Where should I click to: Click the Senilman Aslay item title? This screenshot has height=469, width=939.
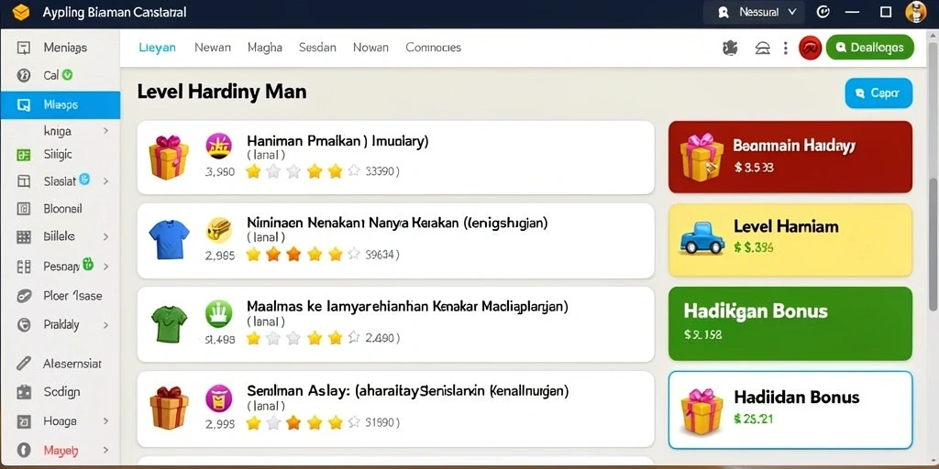(407, 391)
